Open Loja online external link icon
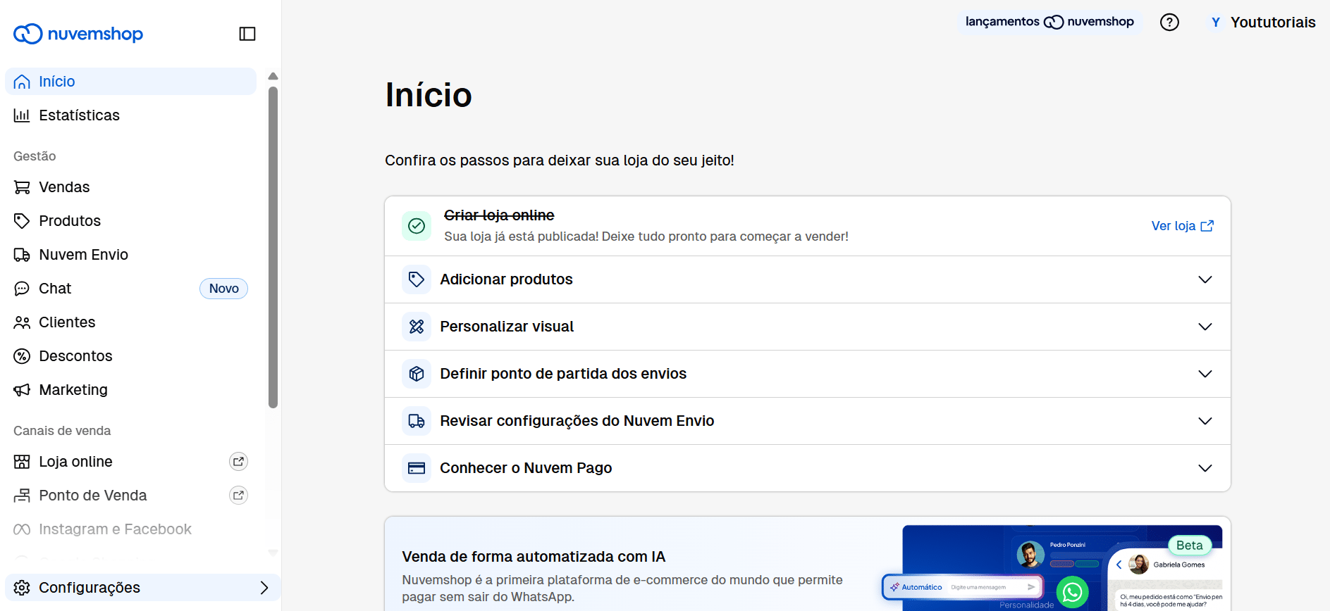1330x611 pixels. pyautogui.click(x=239, y=462)
